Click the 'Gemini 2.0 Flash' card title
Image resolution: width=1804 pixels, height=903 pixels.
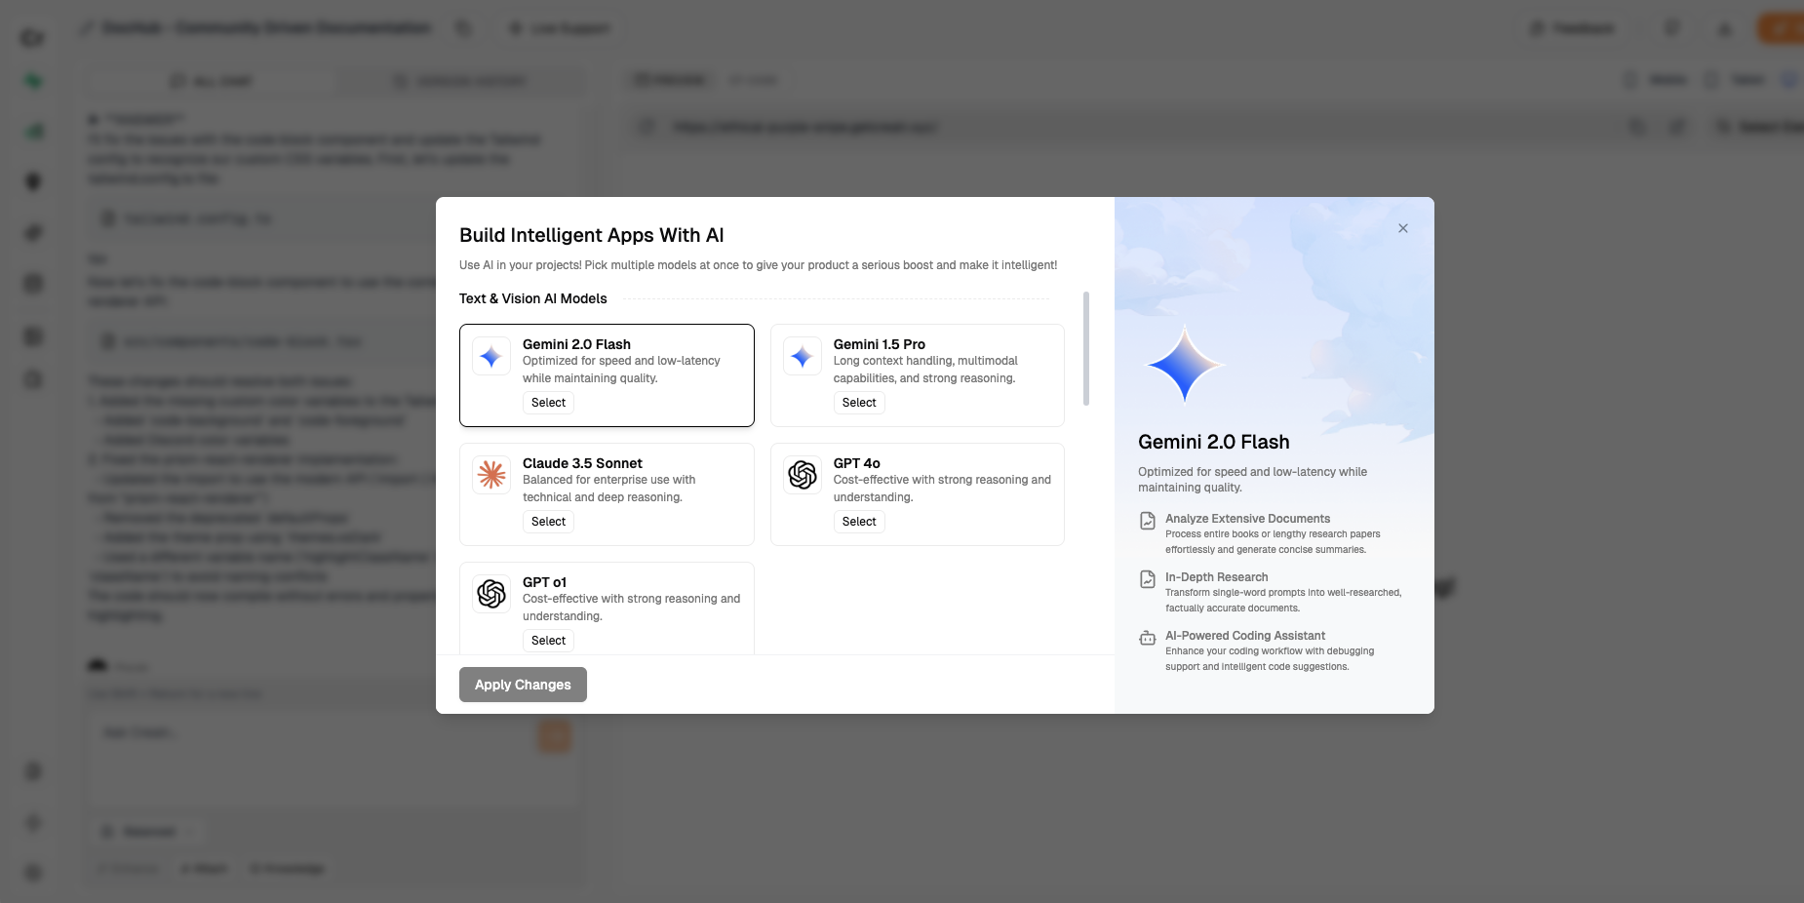pyautogui.click(x=576, y=344)
